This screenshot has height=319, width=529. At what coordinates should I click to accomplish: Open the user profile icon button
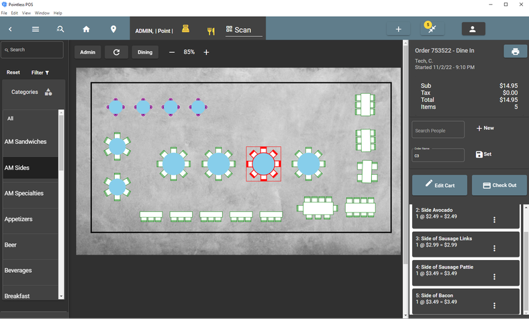[473, 29]
